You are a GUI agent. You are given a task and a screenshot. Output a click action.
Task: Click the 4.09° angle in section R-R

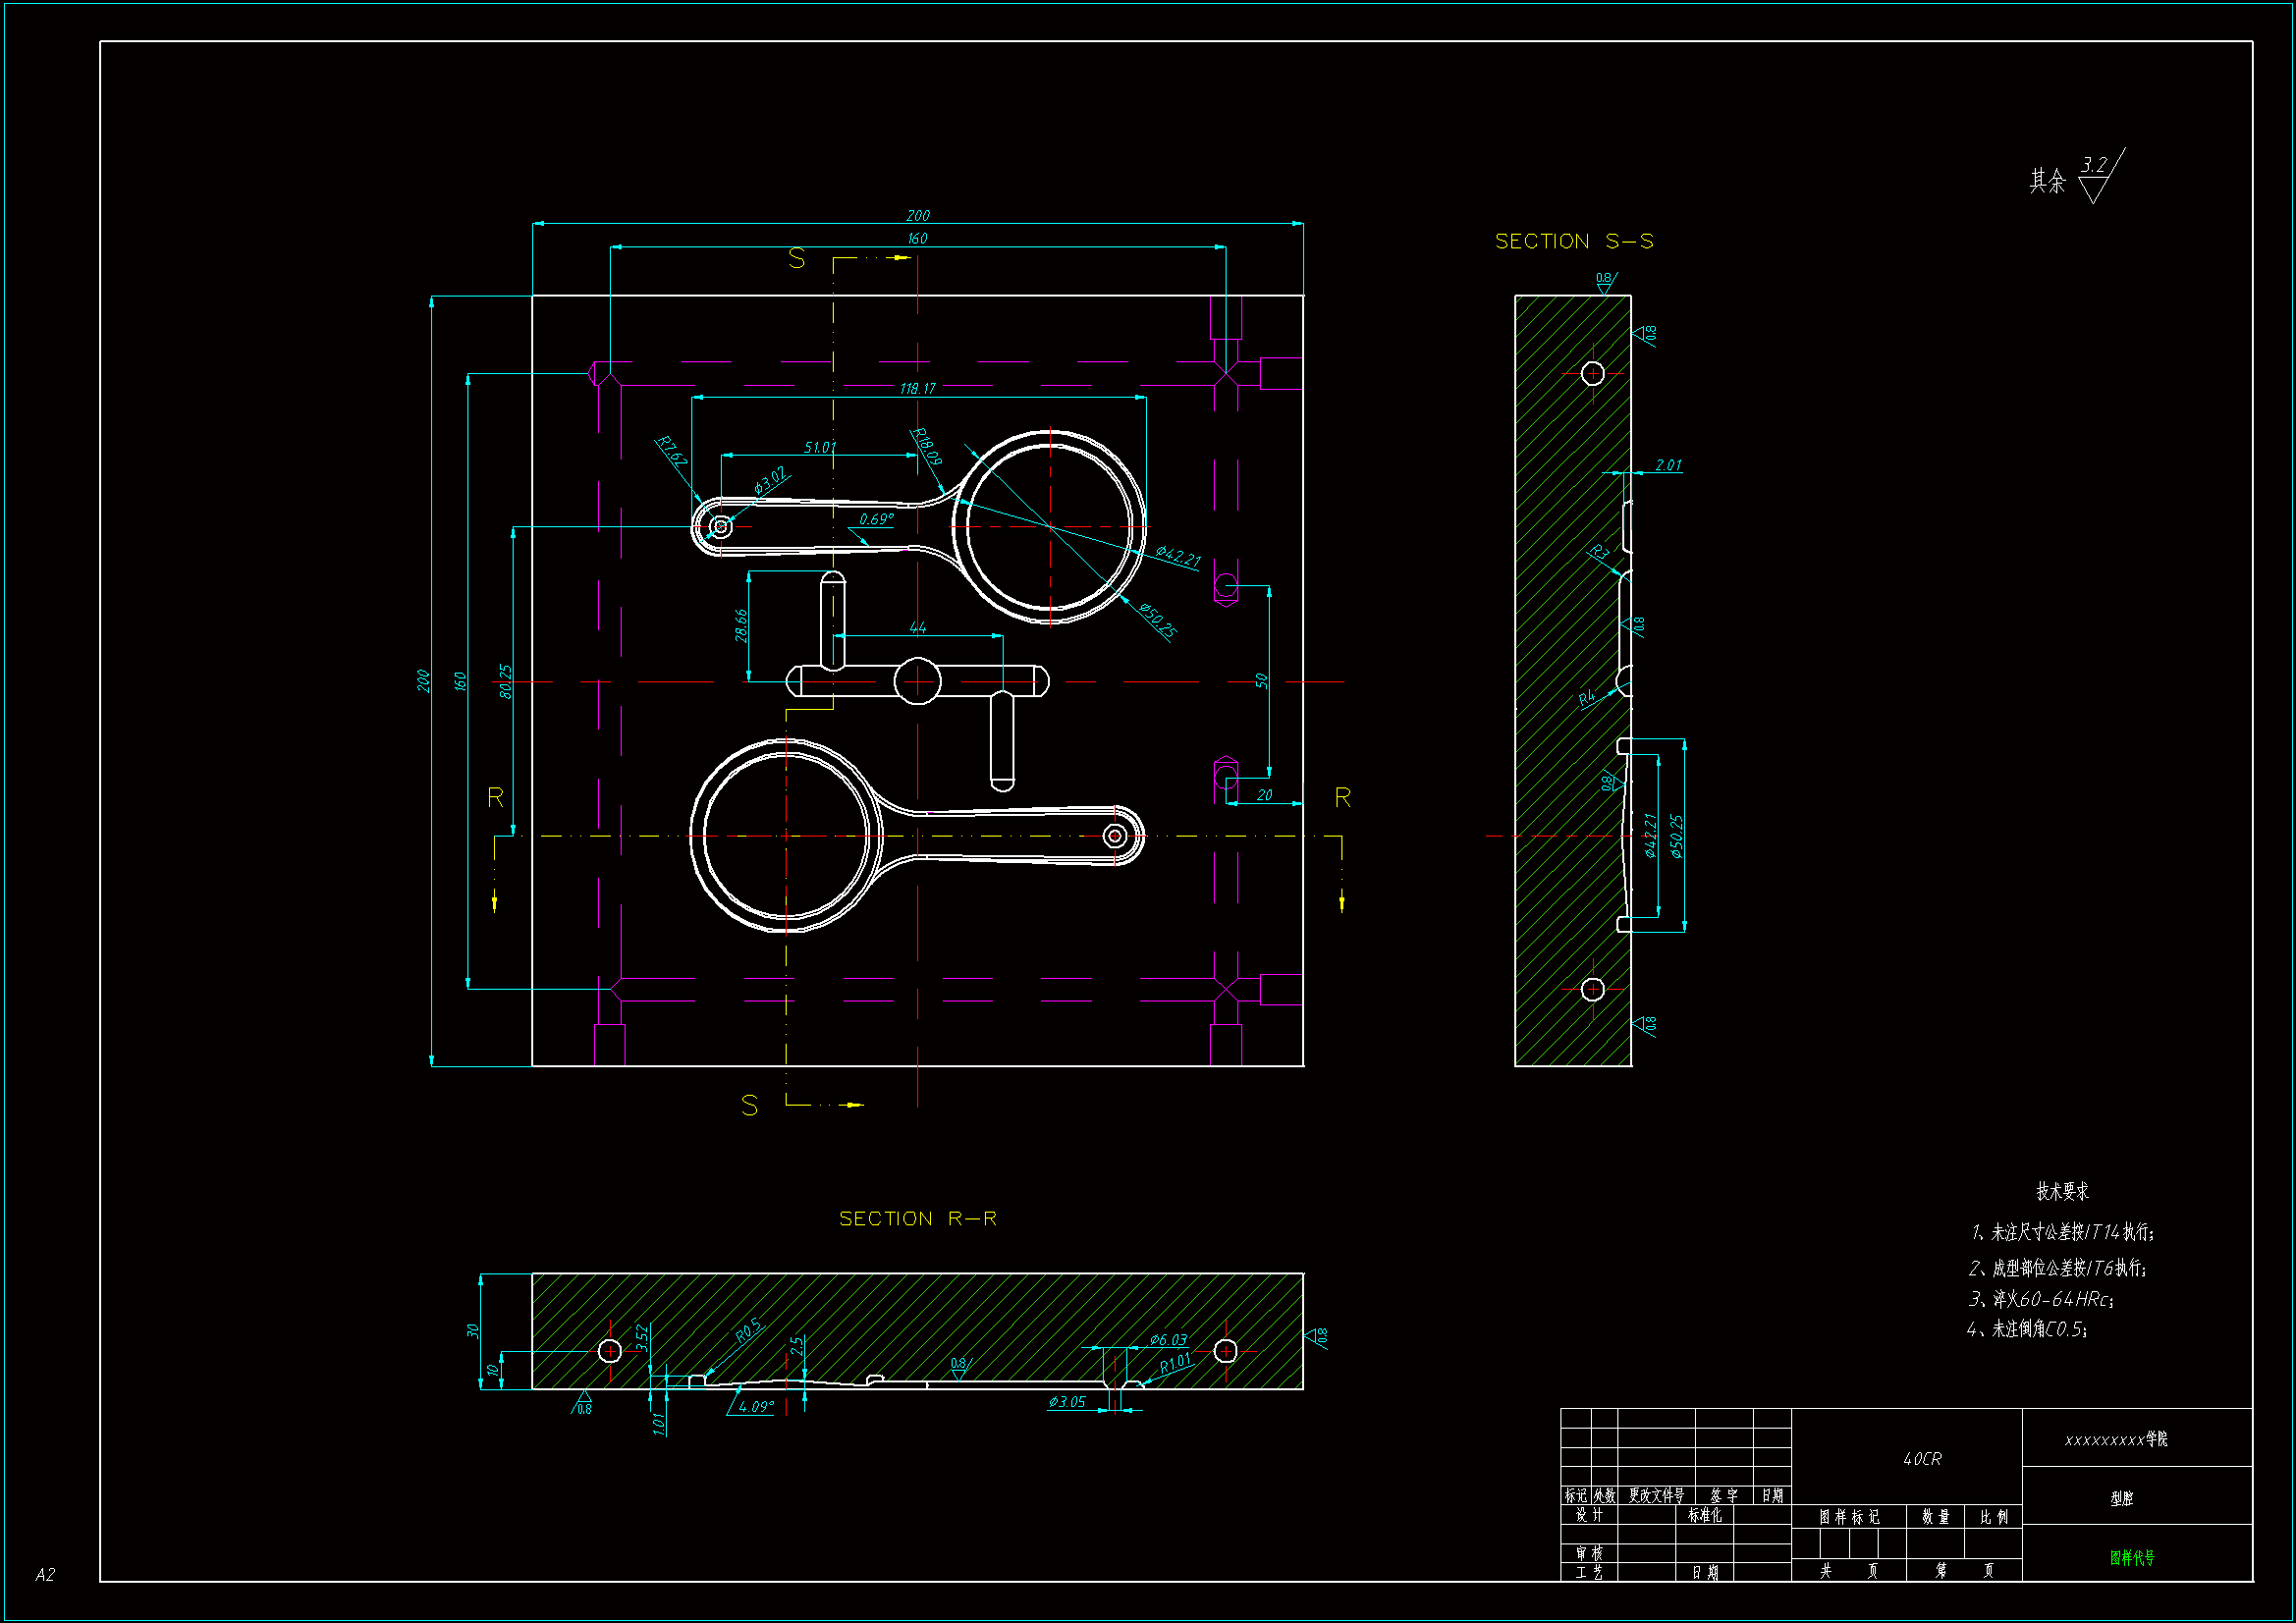tap(755, 1406)
